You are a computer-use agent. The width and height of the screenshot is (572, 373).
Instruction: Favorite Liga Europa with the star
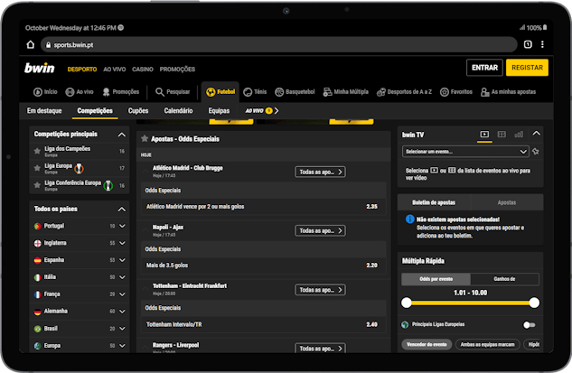(37, 168)
